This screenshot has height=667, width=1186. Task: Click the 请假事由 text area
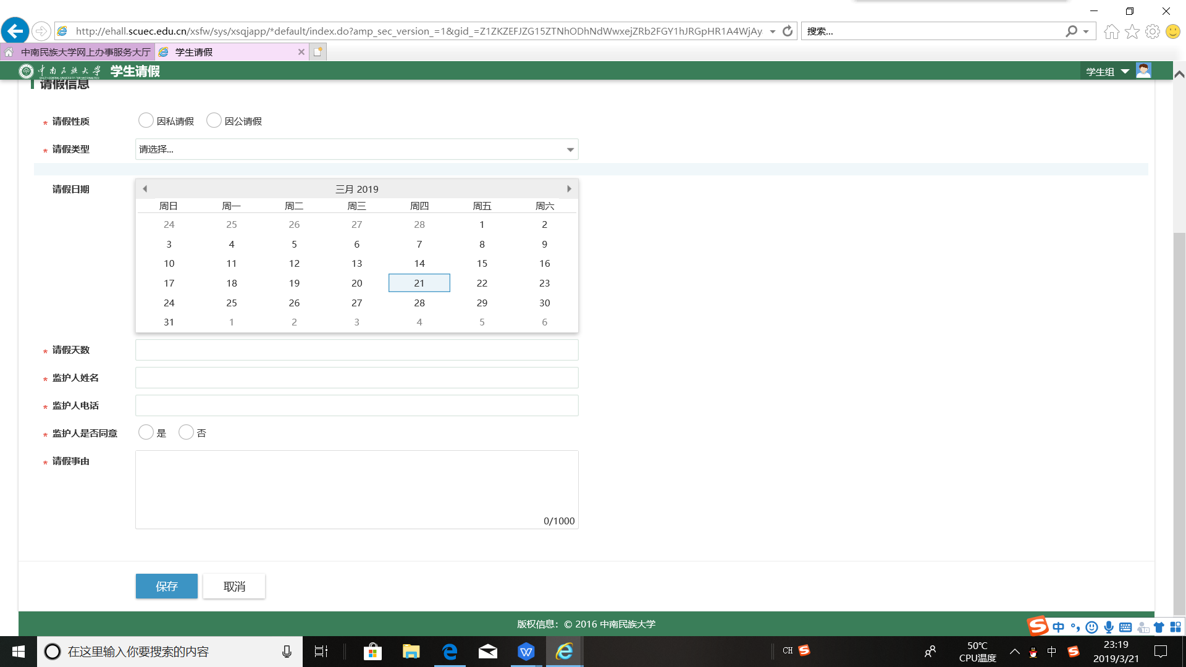(x=357, y=490)
